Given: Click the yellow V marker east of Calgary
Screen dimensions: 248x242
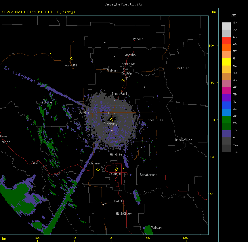Looking at the screenshot, I should pyautogui.click(x=123, y=168).
